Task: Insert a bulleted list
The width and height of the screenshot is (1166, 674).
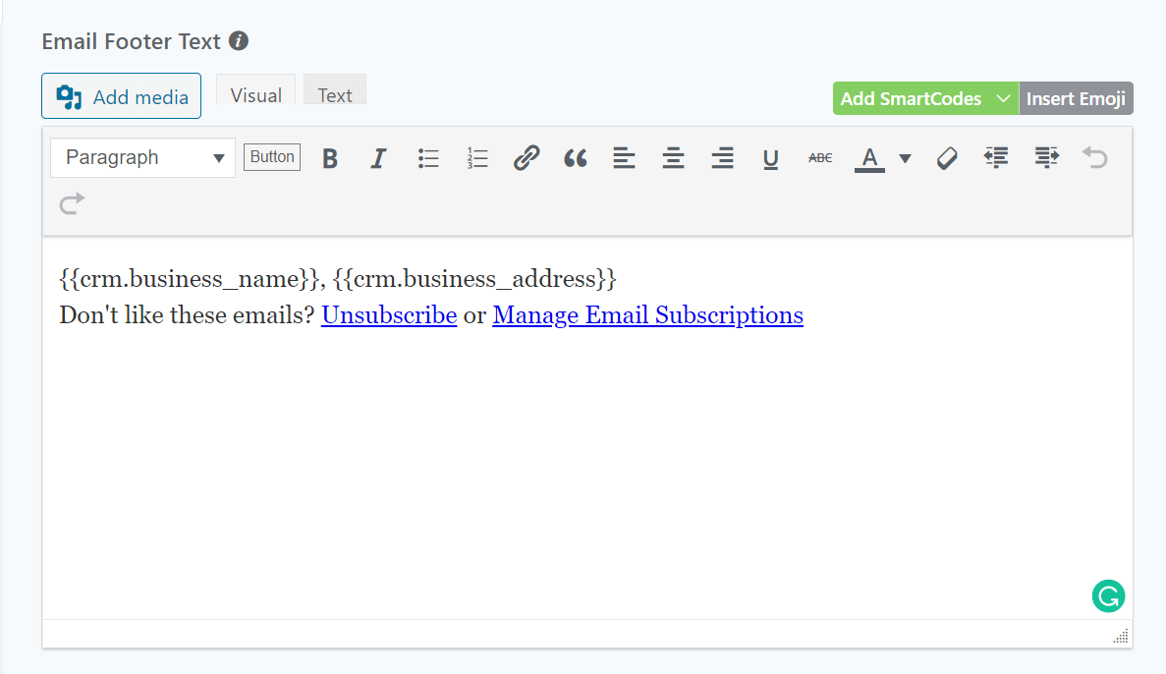Action: pyautogui.click(x=428, y=158)
